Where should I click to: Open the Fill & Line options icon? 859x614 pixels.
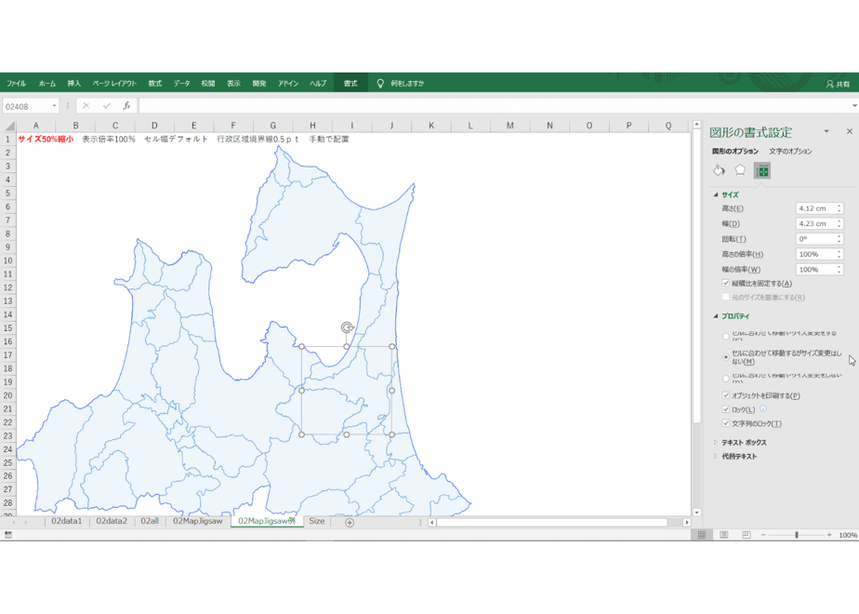pyautogui.click(x=720, y=170)
